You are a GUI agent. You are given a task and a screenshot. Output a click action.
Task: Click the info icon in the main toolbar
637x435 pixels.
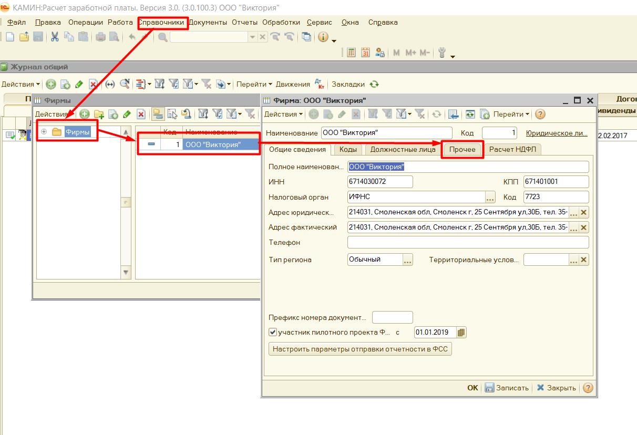(x=323, y=37)
